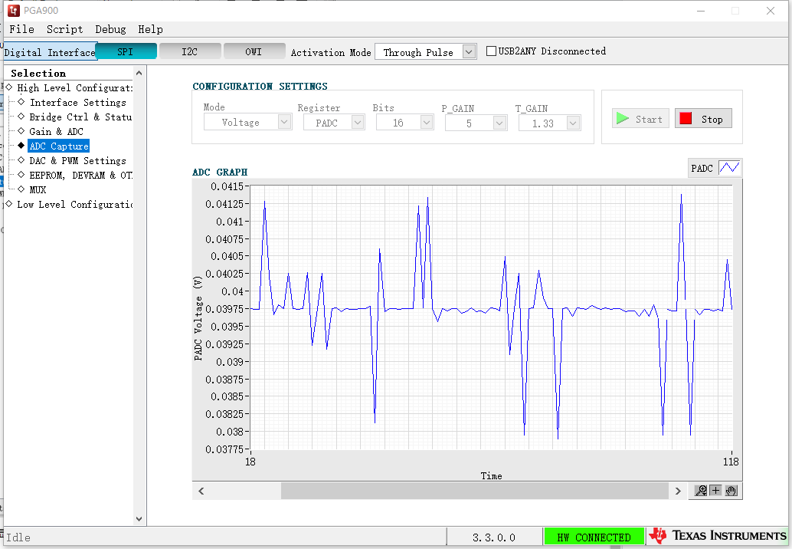Click the PADC Voltage (V) axis label
792x549 pixels.
pyautogui.click(x=198, y=318)
